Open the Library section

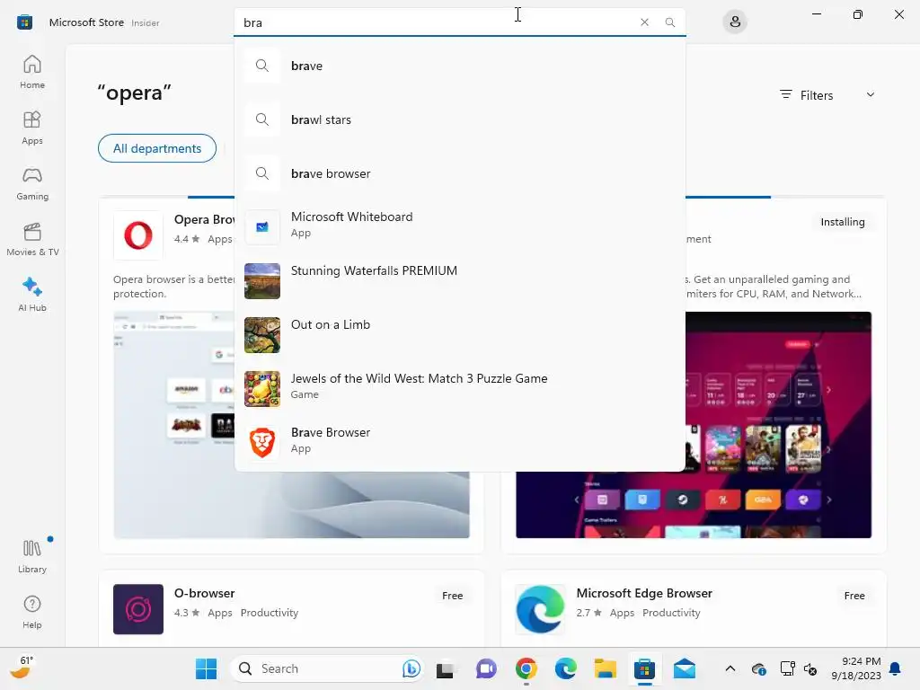[x=32, y=556]
